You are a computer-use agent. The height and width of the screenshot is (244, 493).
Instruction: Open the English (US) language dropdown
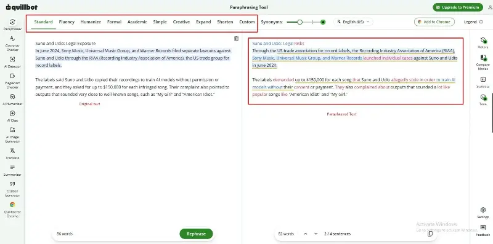pyautogui.click(x=353, y=22)
